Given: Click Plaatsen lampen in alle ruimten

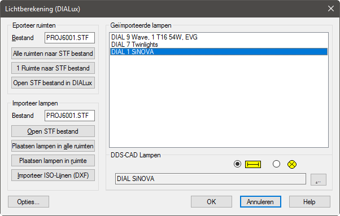Looking at the screenshot, I should (53, 146).
